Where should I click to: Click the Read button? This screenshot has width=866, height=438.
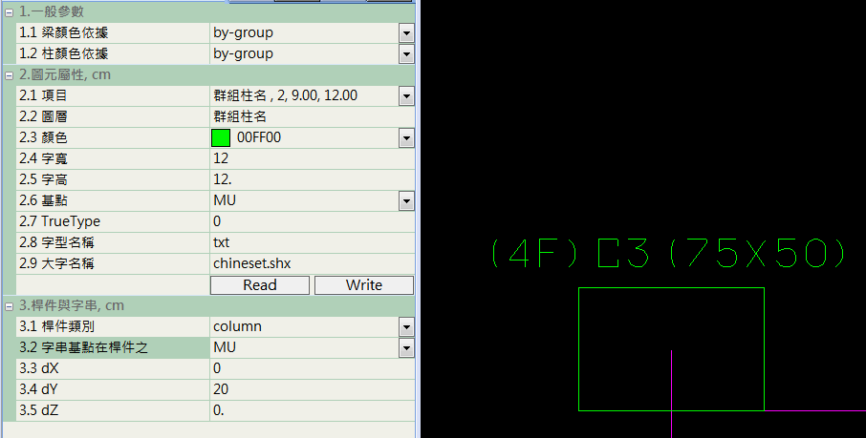[x=260, y=285]
